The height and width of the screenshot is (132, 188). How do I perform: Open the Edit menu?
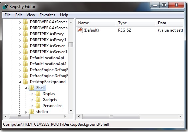point(19,15)
